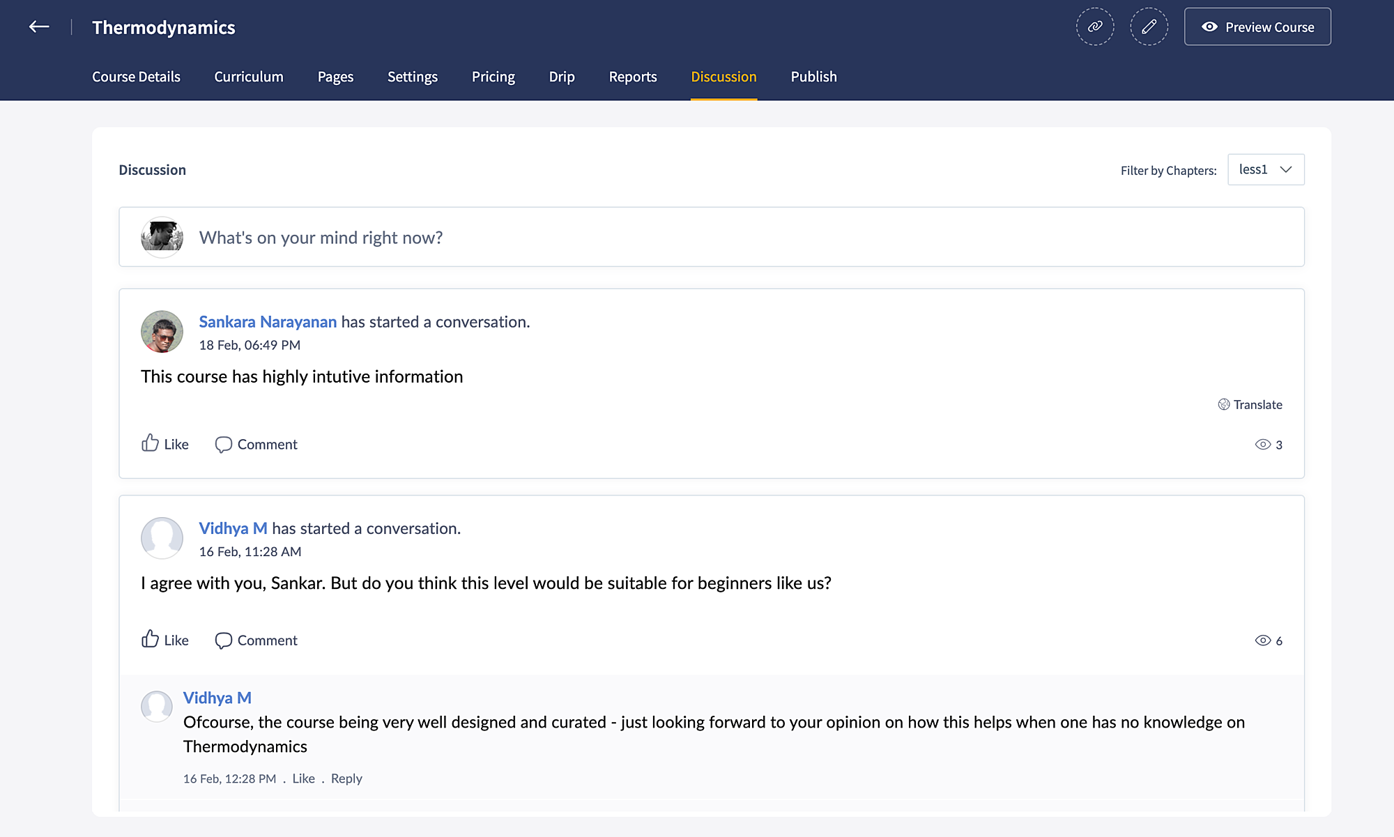The width and height of the screenshot is (1394, 837).
Task: Click the Comment bubble on Sankara's post
Action: coord(224,445)
